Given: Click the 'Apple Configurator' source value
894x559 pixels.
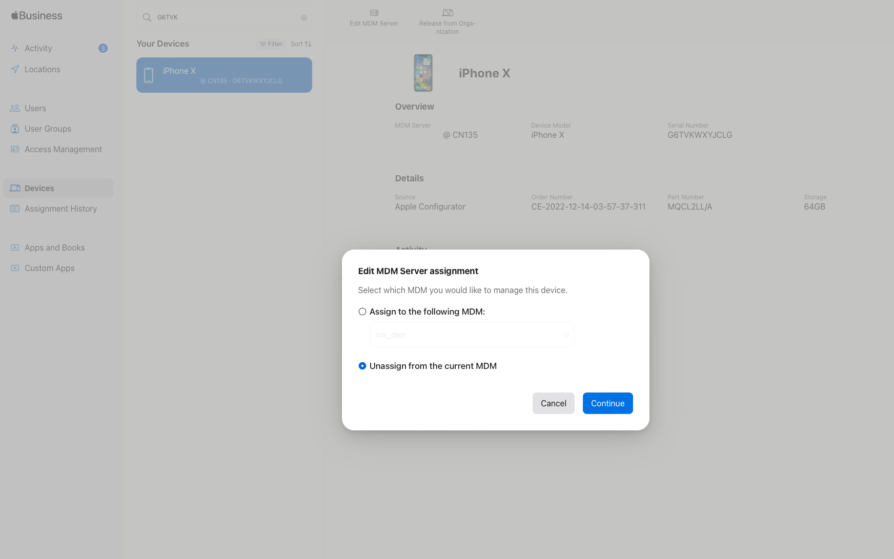Looking at the screenshot, I should click(430, 206).
